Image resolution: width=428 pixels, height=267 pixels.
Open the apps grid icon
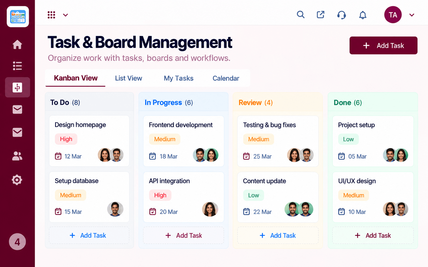(x=51, y=15)
